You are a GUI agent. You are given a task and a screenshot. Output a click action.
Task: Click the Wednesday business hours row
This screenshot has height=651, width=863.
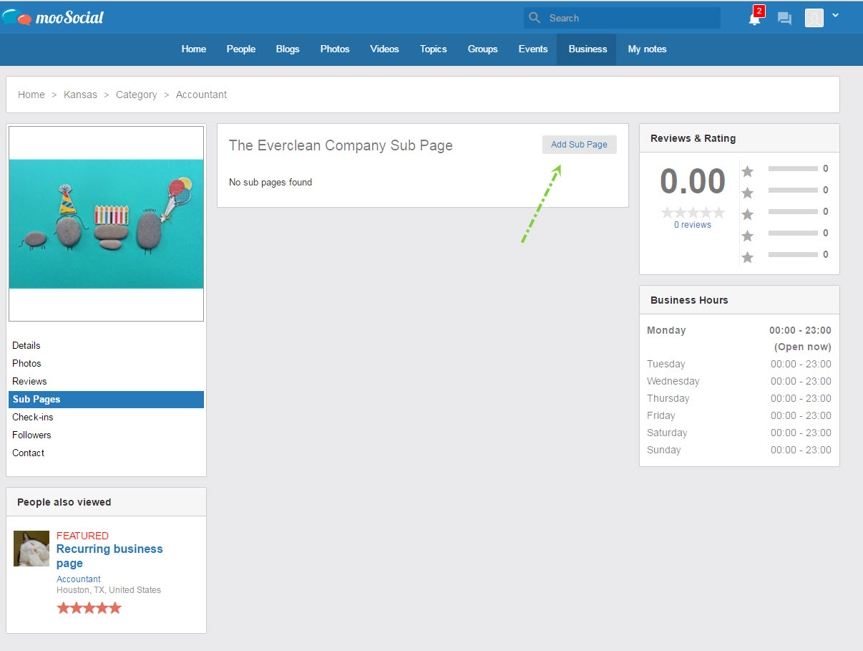(739, 381)
